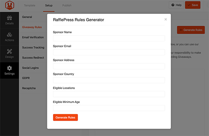Click the RafflePress rabbit logo
The width and height of the screenshot is (209, 136).
tap(10, 5)
